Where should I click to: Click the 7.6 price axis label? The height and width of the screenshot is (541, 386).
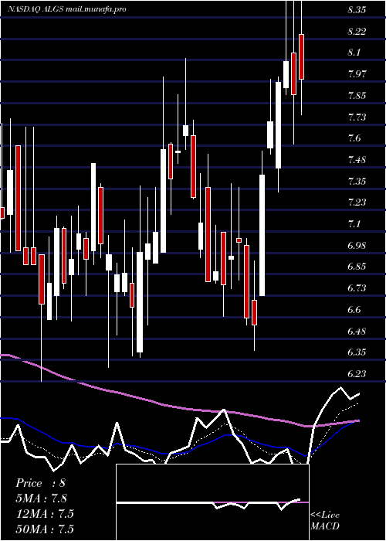(x=354, y=138)
